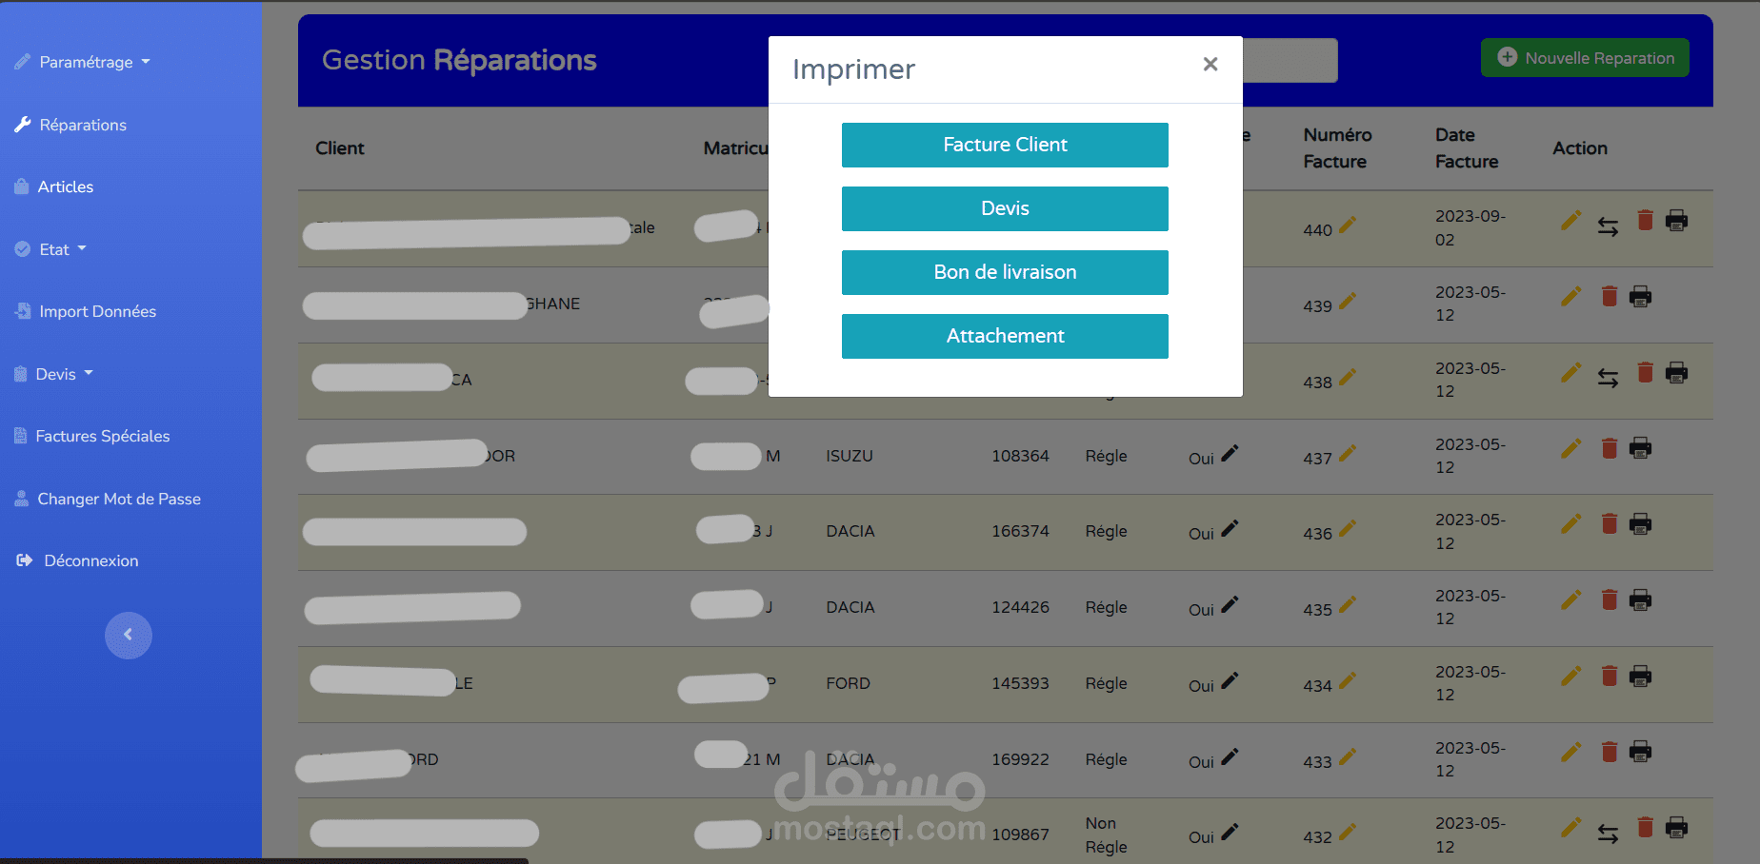Edit the Oui value in FORD row
This screenshot has height=864, width=1760.
[x=1230, y=681]
